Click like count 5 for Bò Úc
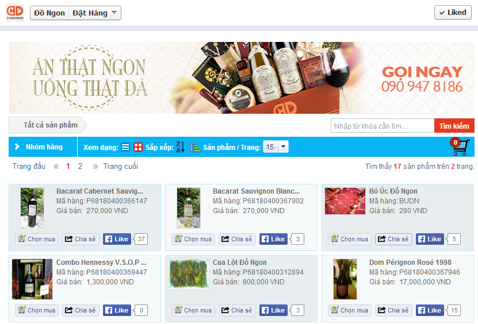The height and width of the screenshot is (324, 478). (x=454, y=239)
